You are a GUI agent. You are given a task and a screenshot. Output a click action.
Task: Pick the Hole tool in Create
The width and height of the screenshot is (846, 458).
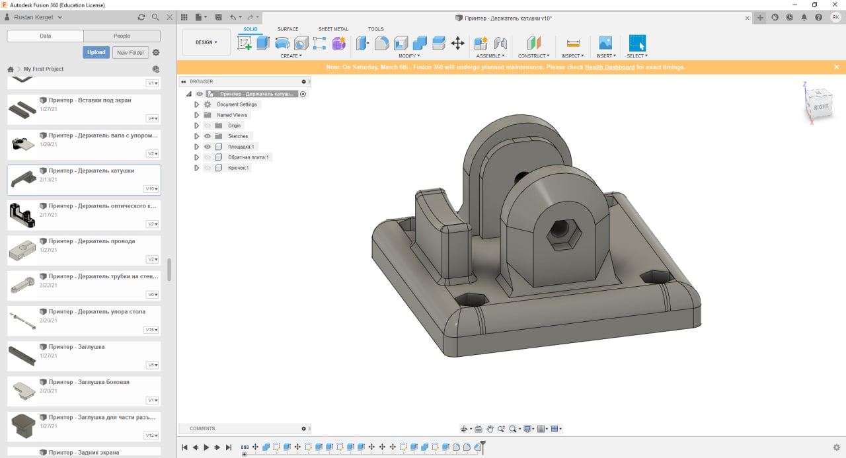click(301, 43)
